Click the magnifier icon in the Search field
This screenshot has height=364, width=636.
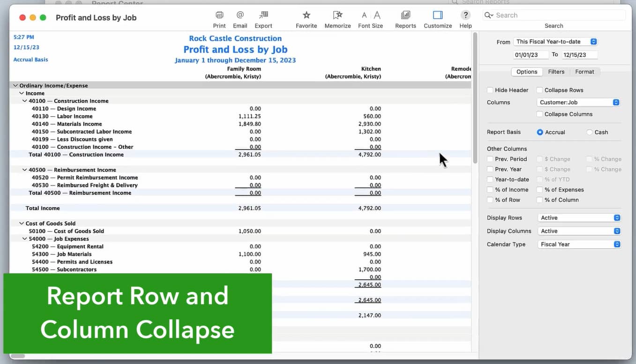(x=489, y=15)
